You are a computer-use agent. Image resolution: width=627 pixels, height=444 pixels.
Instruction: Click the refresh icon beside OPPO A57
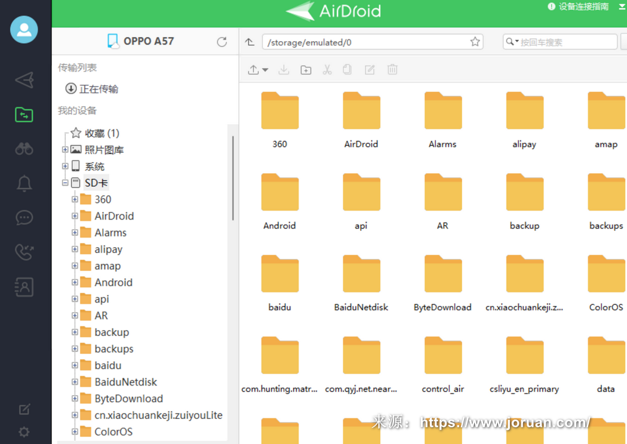[222, 42]
